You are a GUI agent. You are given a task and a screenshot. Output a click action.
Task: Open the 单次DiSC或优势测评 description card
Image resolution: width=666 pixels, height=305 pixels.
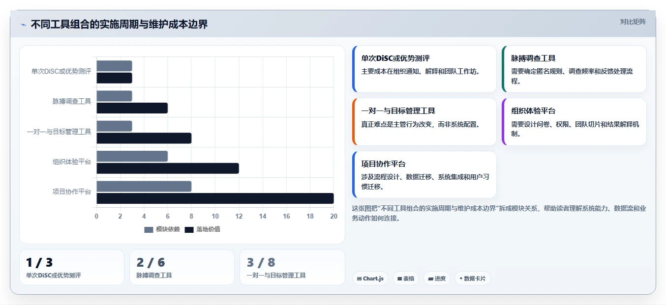[424, 69]
